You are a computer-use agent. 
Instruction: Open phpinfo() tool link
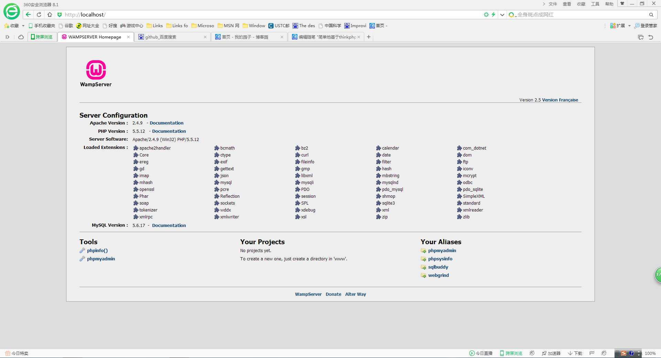pos(97,250)
